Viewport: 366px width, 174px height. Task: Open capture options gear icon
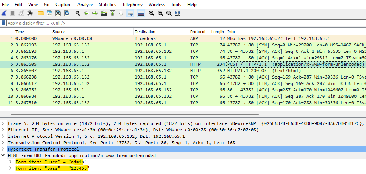coord(30,13)
